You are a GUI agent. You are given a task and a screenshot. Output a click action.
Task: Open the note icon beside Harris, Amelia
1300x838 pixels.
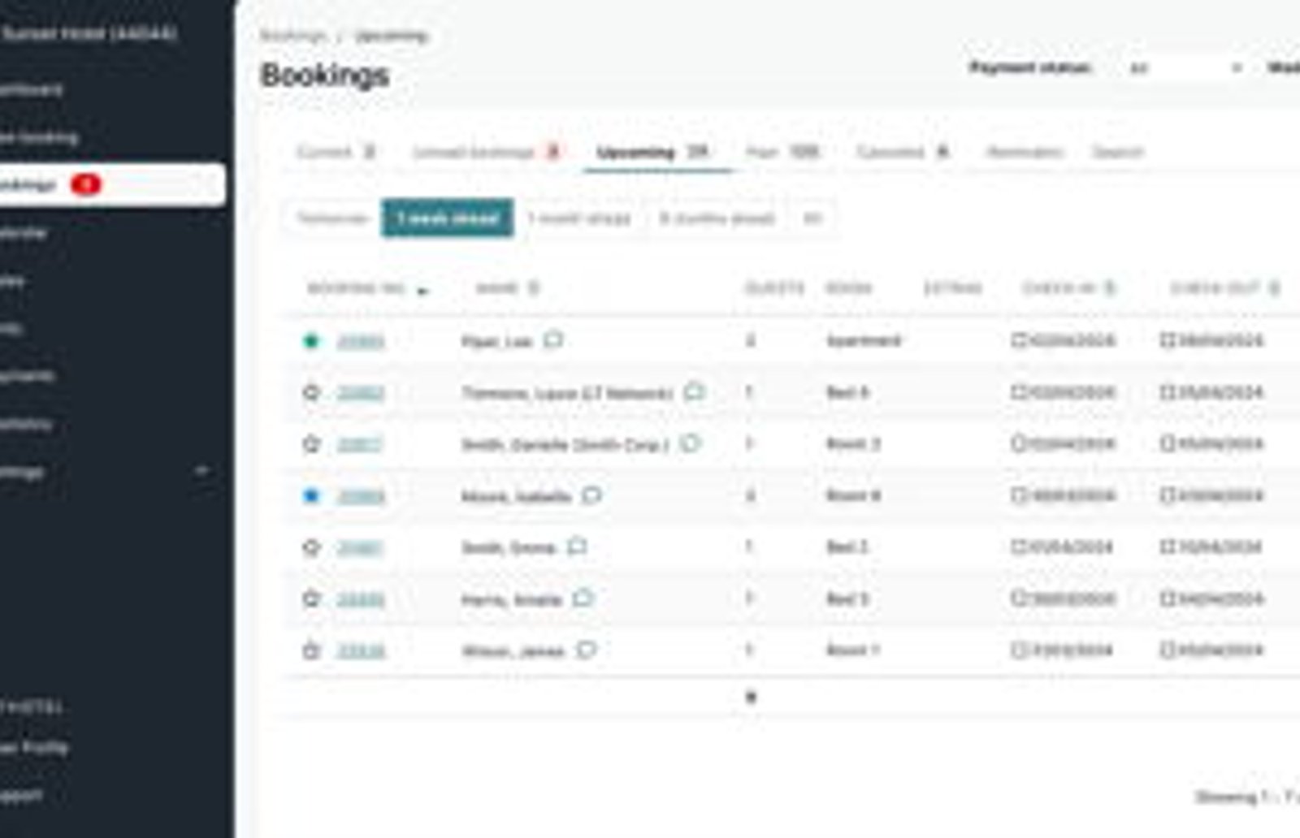[x=583, y=598]
